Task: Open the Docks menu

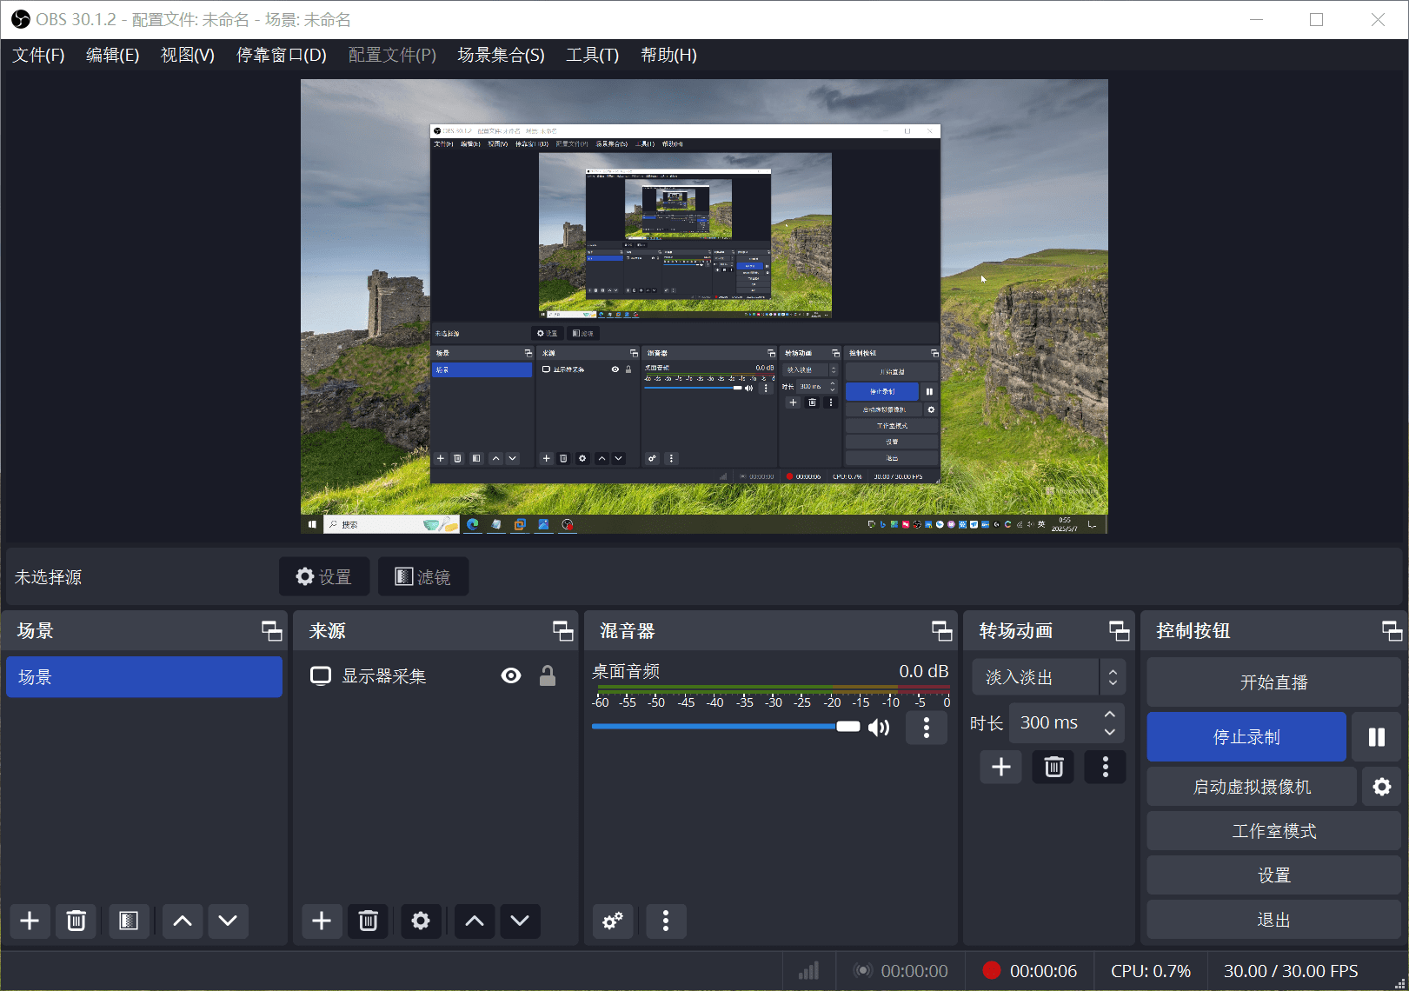Action: click(x=282, y=55)
